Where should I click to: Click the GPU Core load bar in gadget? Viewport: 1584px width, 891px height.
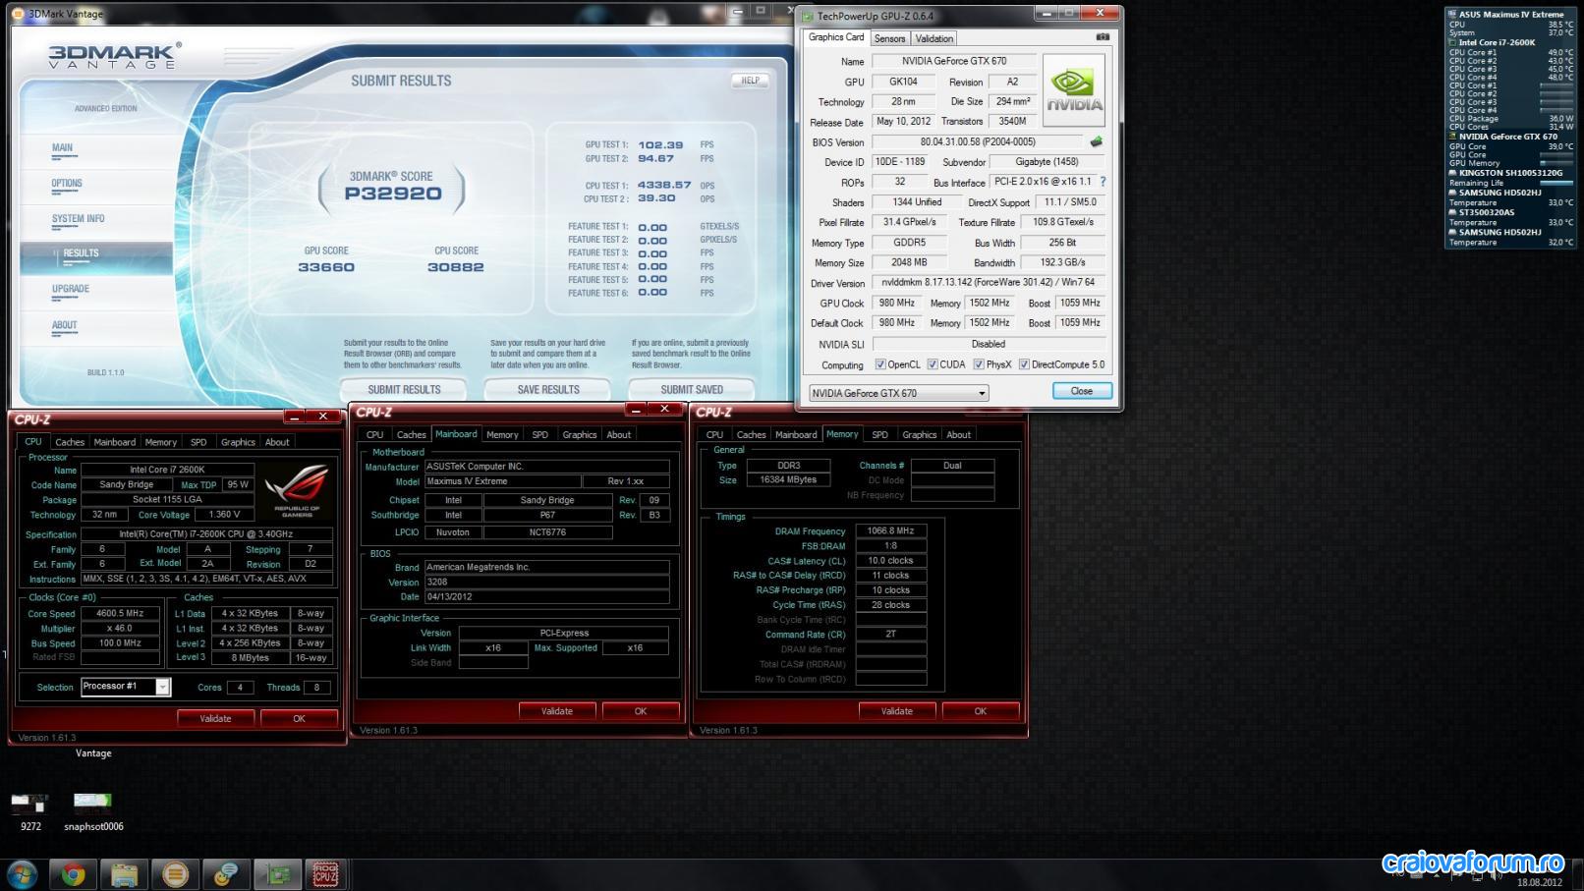pyautogui.click(x=1556, y=154)
